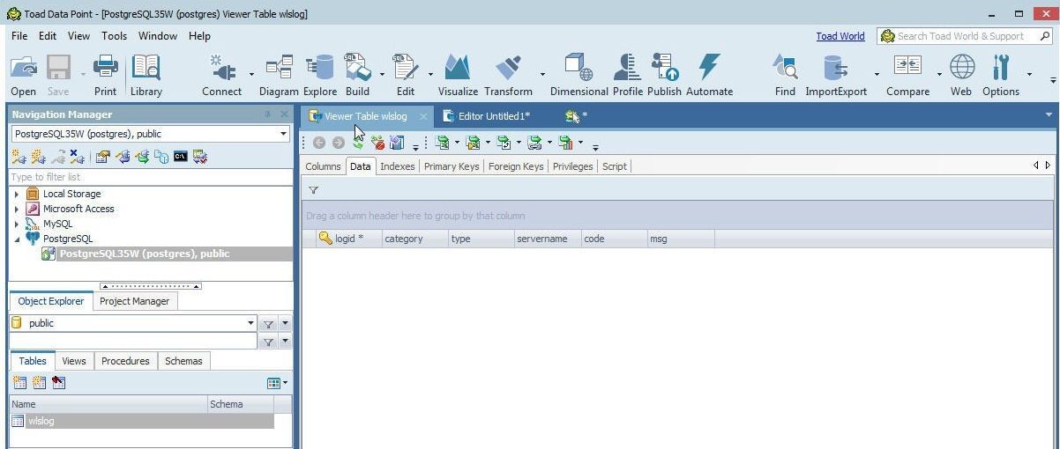Open the Options settings icon

1000,75
